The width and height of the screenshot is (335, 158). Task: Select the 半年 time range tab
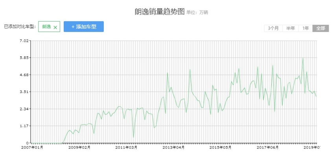click(x=291, y=28)
